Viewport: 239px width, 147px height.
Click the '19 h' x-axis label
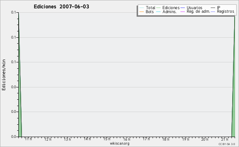[186, 139]
